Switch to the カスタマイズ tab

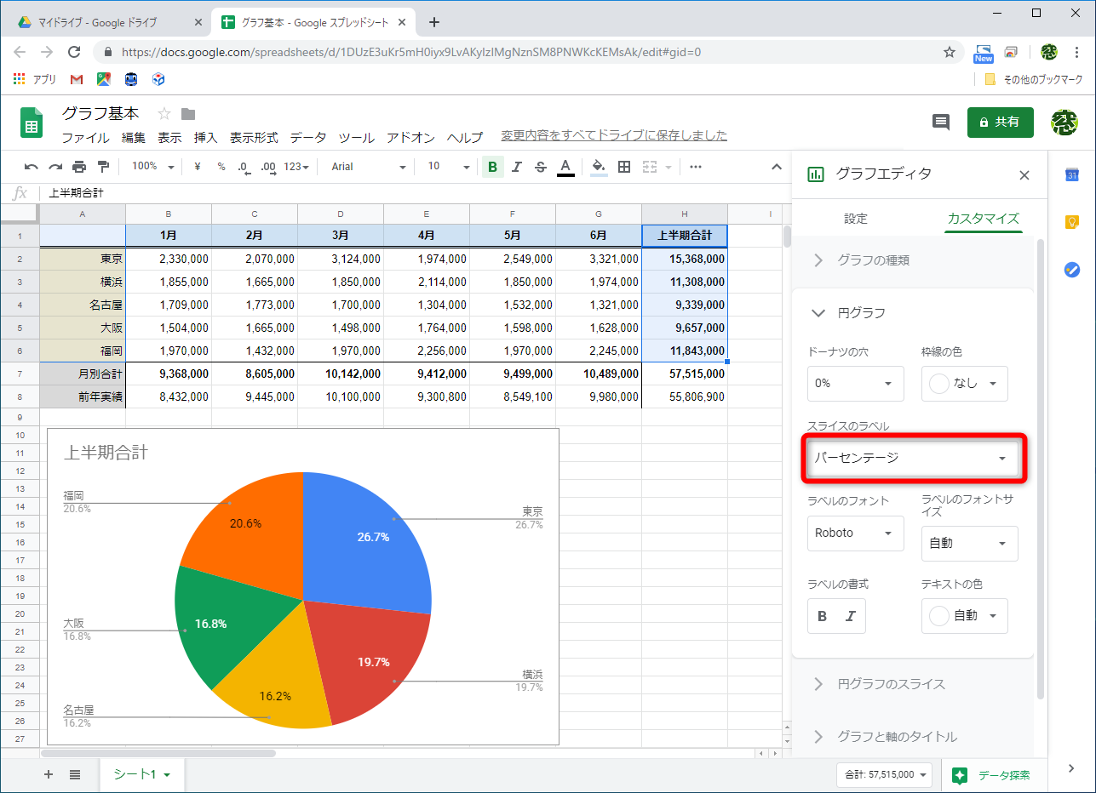(984, 219)
